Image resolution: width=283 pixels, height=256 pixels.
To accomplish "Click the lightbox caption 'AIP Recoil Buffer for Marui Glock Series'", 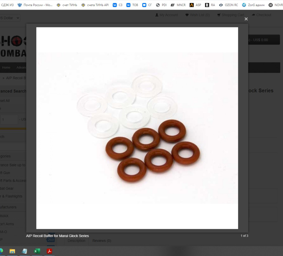I will (x=57, y=236).
